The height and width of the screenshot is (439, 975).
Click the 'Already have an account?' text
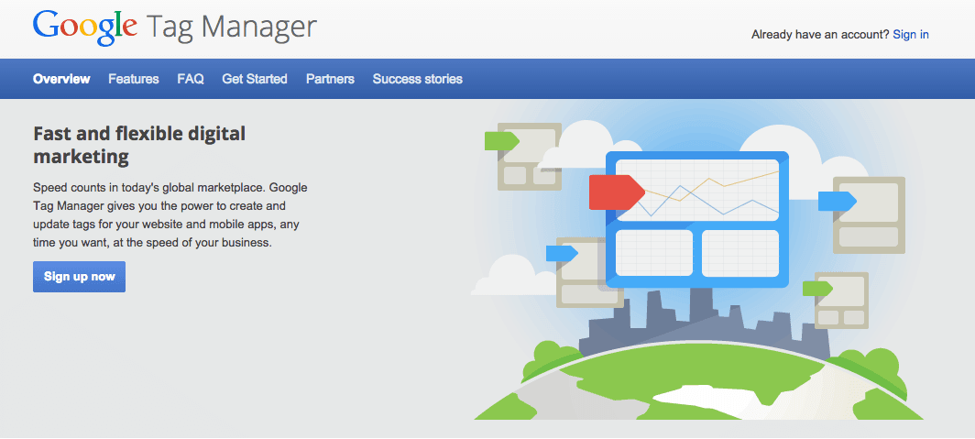pos(820,35)
